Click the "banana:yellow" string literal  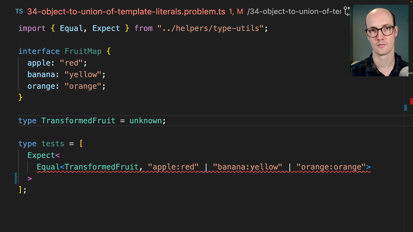[247, 167]
